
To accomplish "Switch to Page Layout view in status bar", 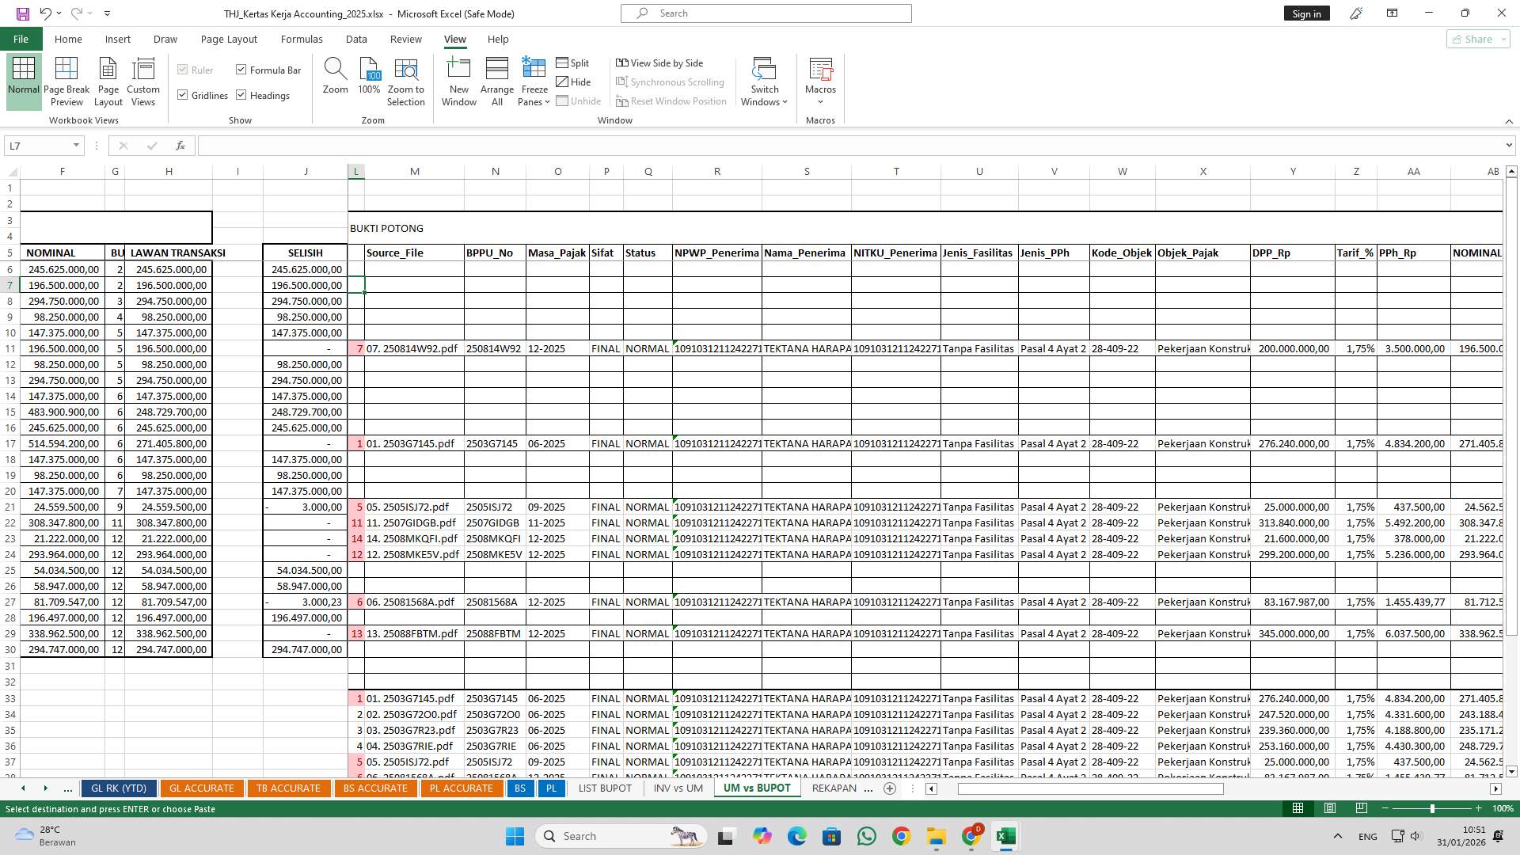I will point(1330,808).
